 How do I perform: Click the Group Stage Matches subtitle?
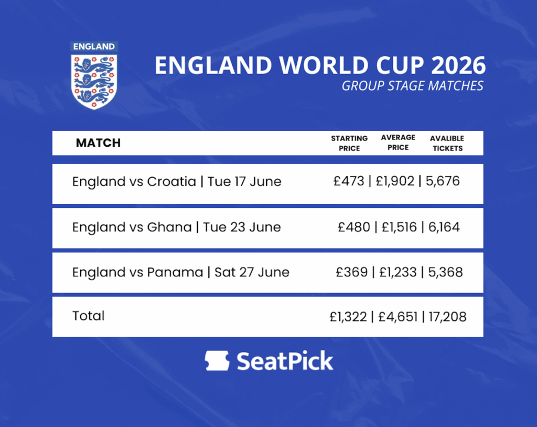pyautogui.click(x=412, y=86)
